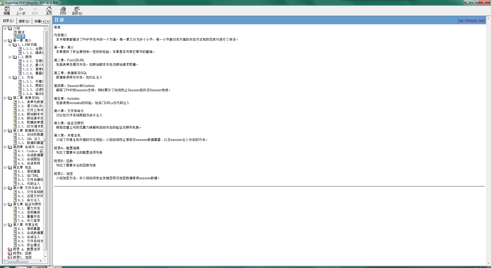Click the tree panel horizontal scrollbar thumb
Image resolution: width=491 pixels, height=268 pixels.
point(18,261)
